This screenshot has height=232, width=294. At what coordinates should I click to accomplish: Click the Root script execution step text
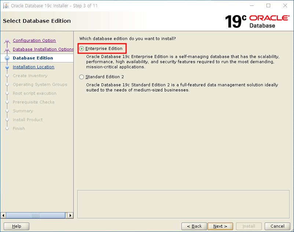[34, 93]
